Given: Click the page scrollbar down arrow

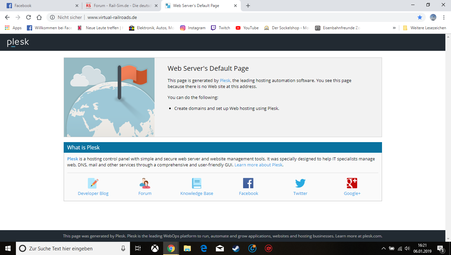Looking at the screenshot, I should tap(448, 238).
